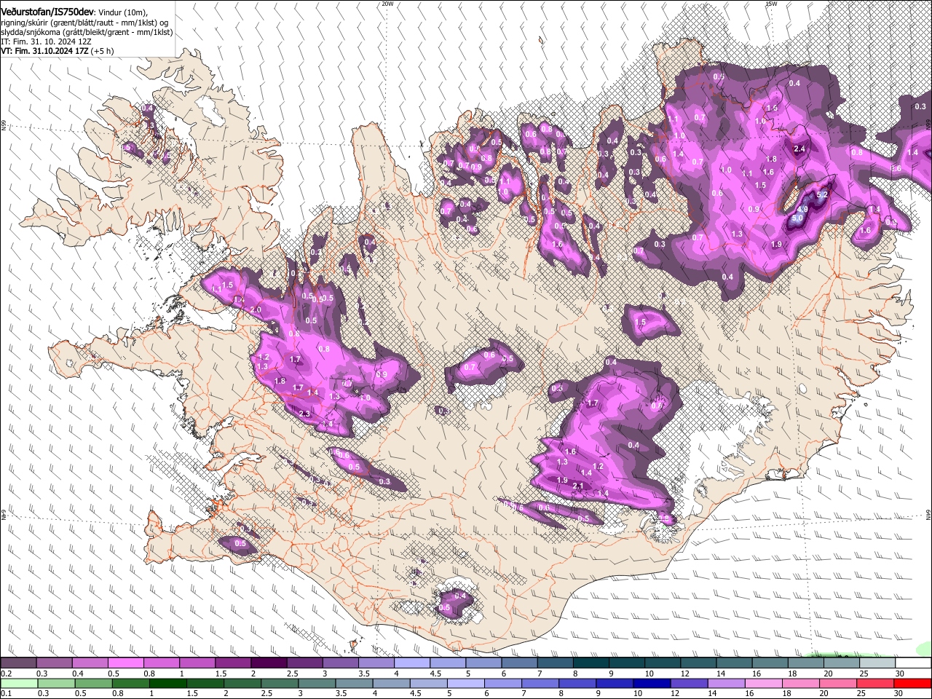Click the 5.0 precipitation value on the map
Viewport: 932px width, 699px height.
[797, 218]
